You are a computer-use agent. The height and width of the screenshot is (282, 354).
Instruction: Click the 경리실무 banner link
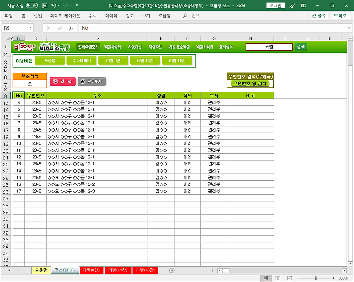226,47
